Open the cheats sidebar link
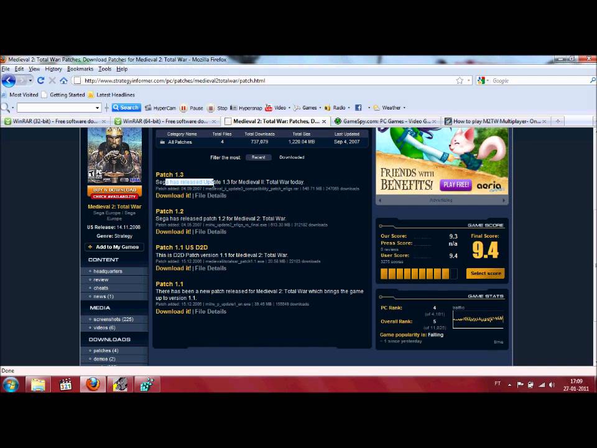 pyautogui.click(x=101, y=288)
